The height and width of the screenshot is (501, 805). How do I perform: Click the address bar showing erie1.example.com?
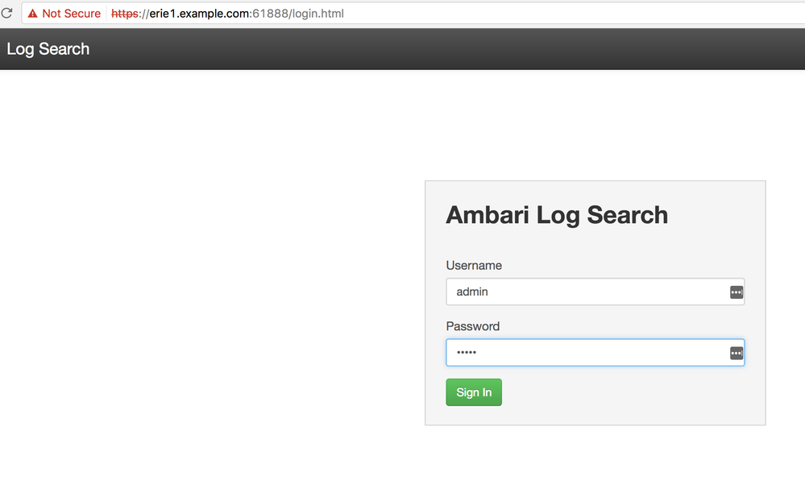tap(201, 13)
